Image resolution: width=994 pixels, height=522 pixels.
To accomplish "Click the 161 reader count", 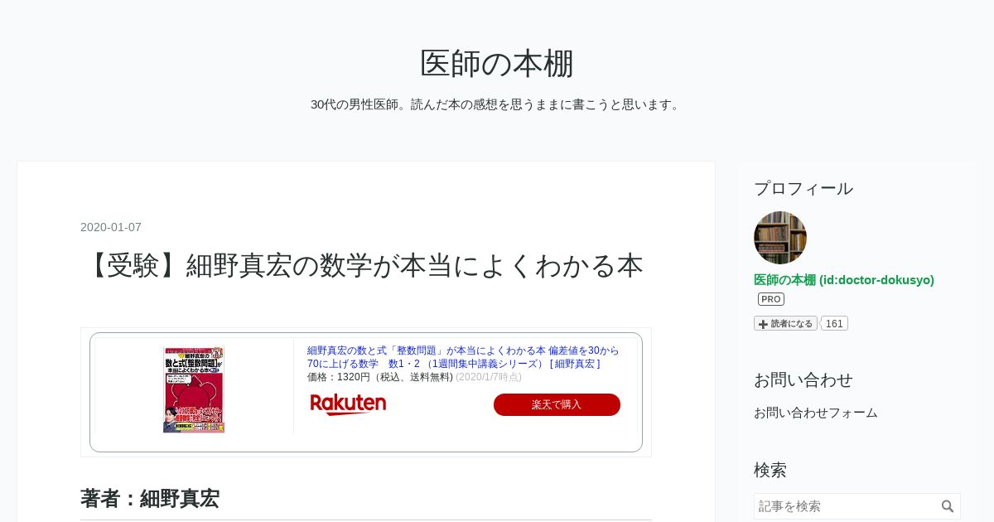I will tap(834, 324).
